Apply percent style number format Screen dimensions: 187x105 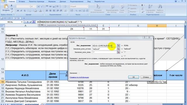[76, 11]
